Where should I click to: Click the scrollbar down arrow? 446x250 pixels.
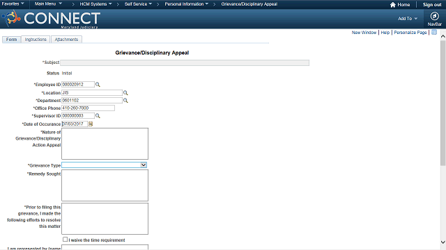[x=443, y=242]
